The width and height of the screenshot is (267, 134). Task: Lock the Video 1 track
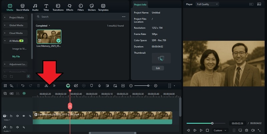click(11, 116)
